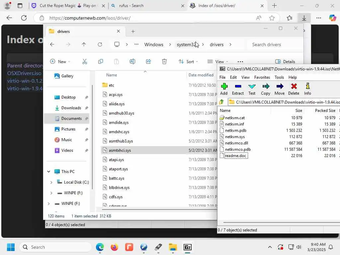This screenshot has height=255, width=340.
Task: Select the etc folder in drivers
Action: point(112,85)
